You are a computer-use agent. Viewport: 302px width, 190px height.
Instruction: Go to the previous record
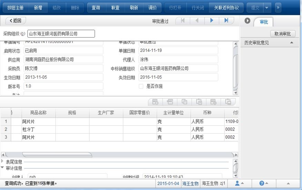(x=197, y=21)
